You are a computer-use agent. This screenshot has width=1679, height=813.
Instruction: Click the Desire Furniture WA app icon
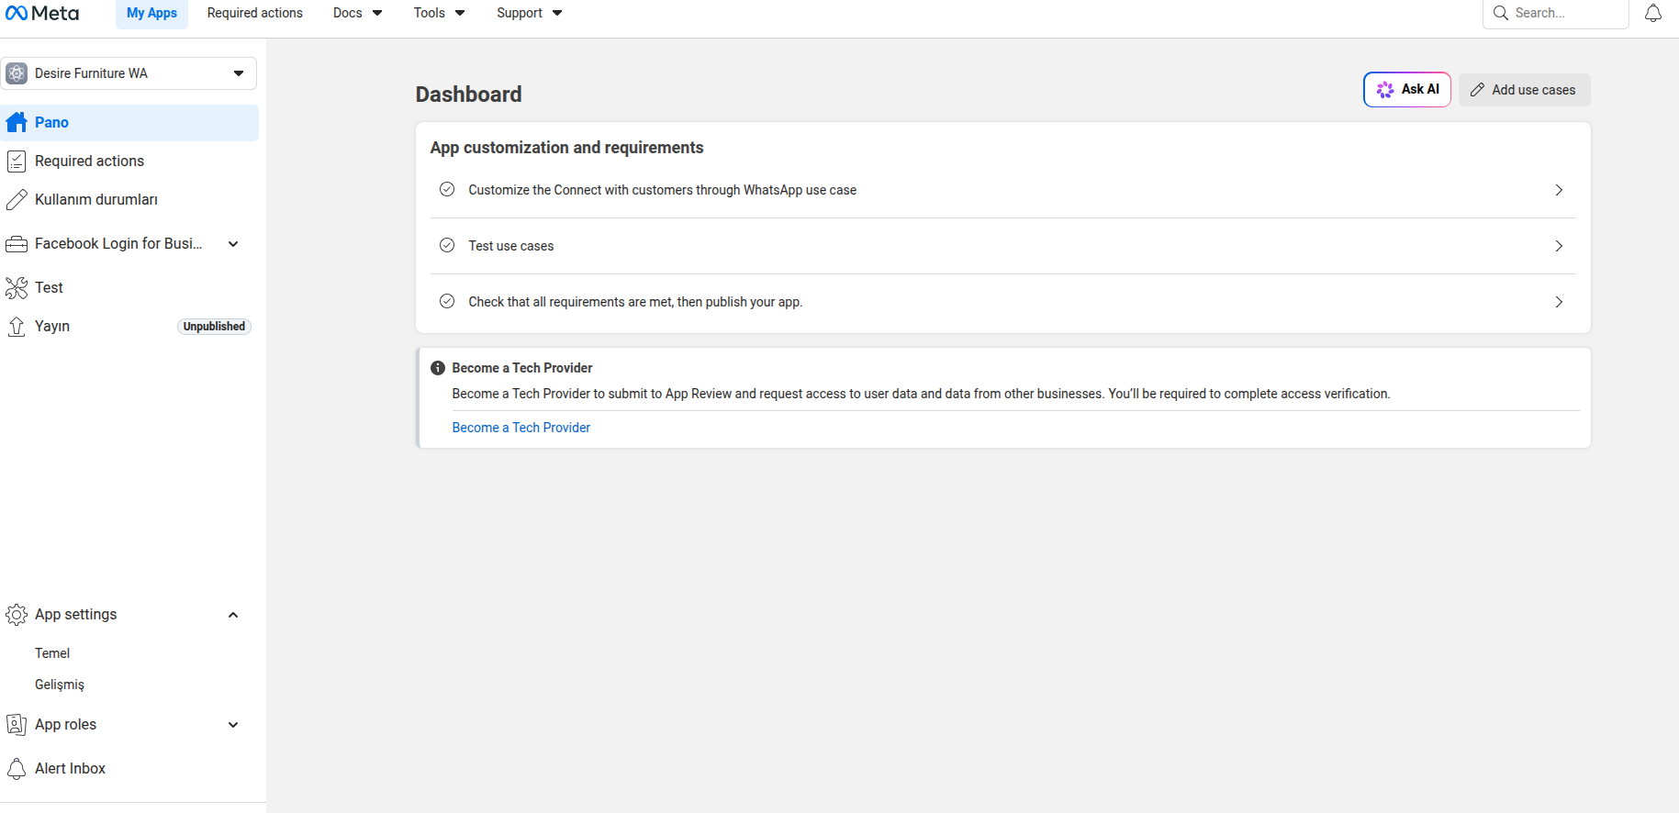(17, 73)
